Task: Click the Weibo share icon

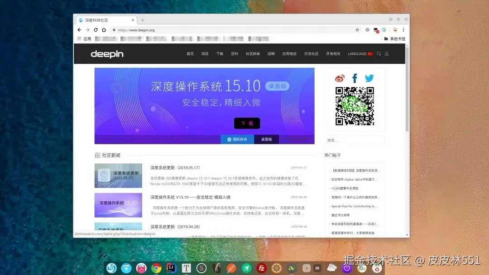Action: coord(340,78)
